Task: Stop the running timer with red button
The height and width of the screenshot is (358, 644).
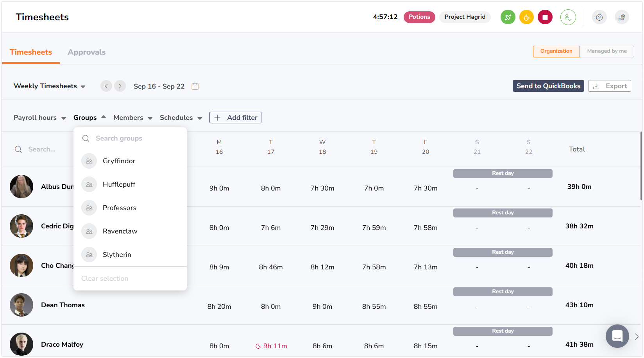Action: point(545,17)
